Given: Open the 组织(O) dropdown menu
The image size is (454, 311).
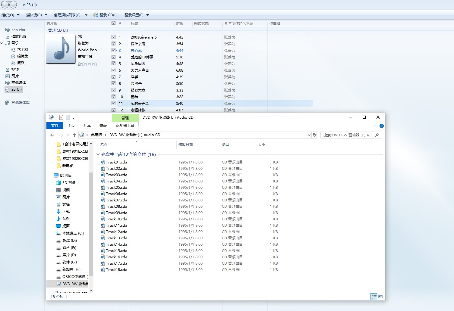Looking at the screenshot, I should tap(11, 15).
